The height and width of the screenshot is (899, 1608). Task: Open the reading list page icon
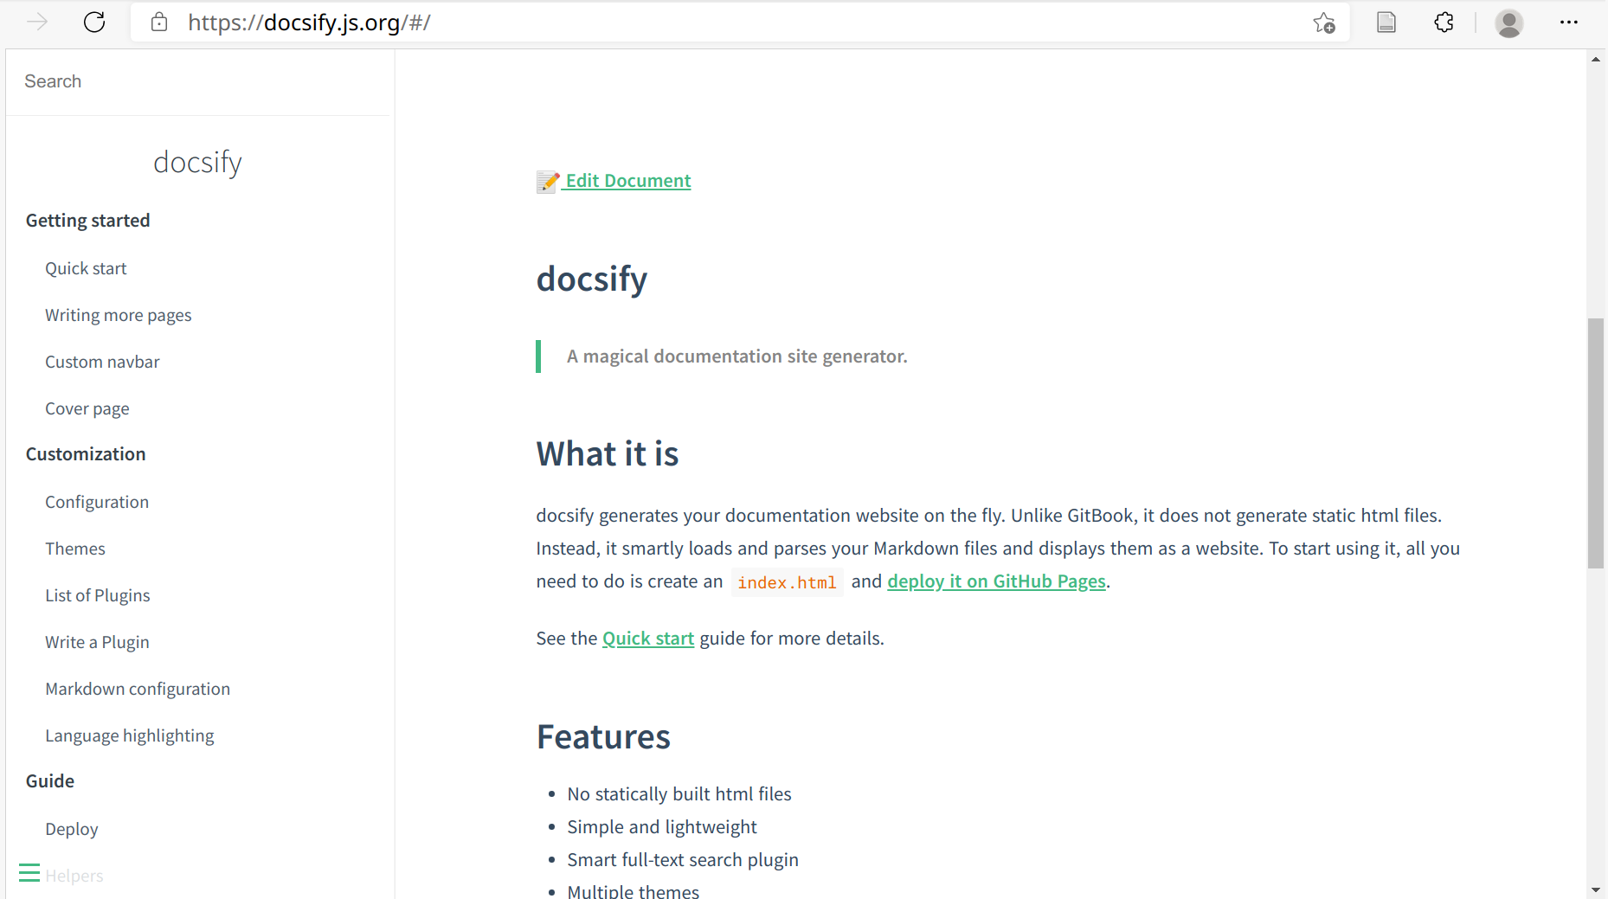(x=1386, y=22)
